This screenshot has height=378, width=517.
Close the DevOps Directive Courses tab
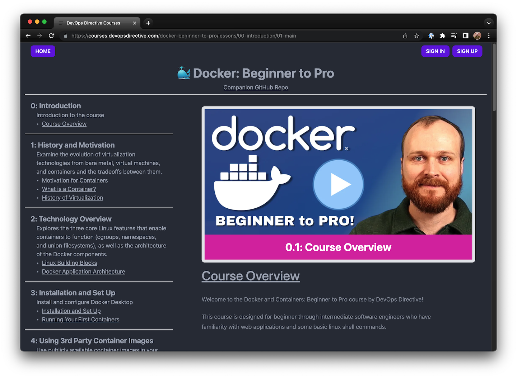135,23
